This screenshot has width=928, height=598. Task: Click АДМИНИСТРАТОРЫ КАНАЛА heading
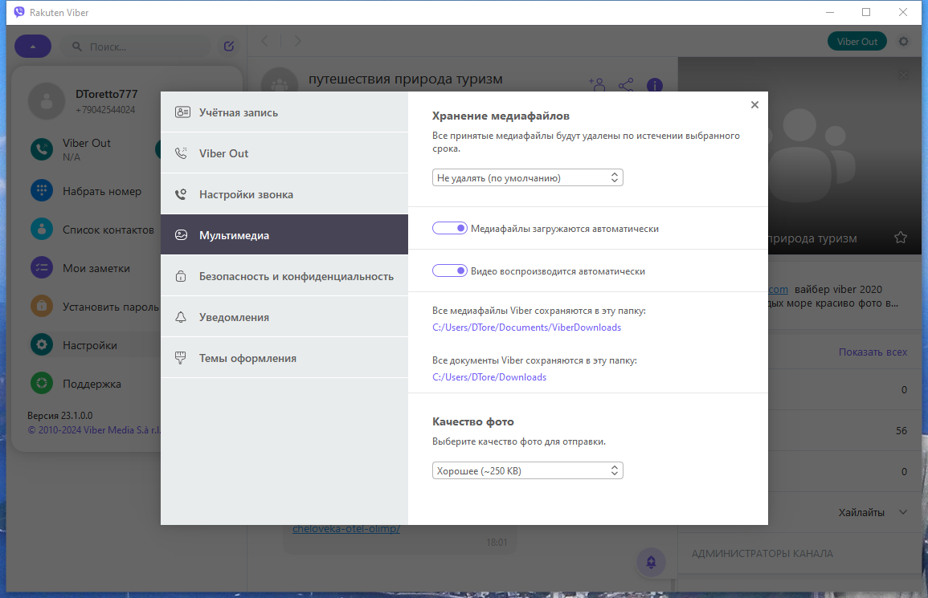tap(762, 554)
